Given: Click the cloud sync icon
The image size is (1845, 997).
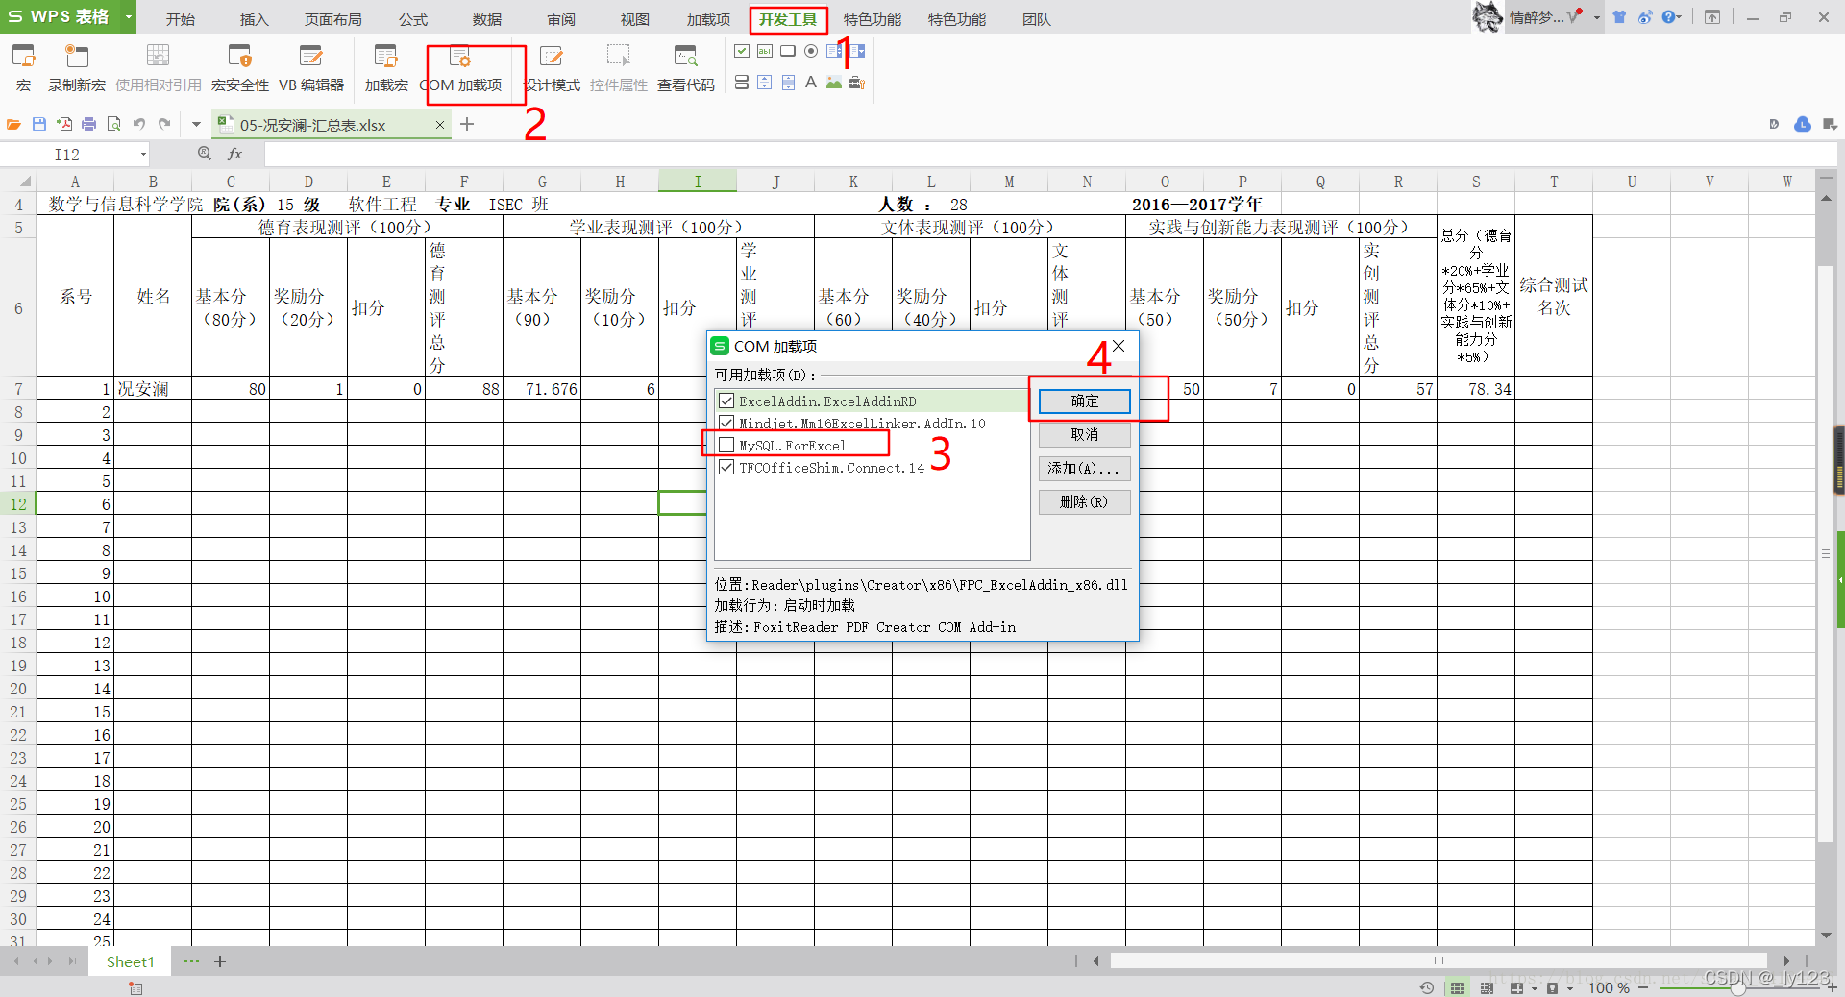Looking at the screenshot, I should coord(1803,124).
